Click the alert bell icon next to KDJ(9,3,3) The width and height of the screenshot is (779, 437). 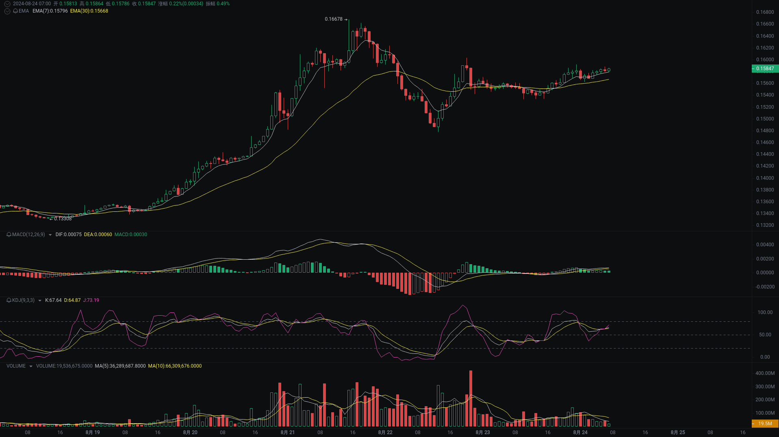click(8, 300)
